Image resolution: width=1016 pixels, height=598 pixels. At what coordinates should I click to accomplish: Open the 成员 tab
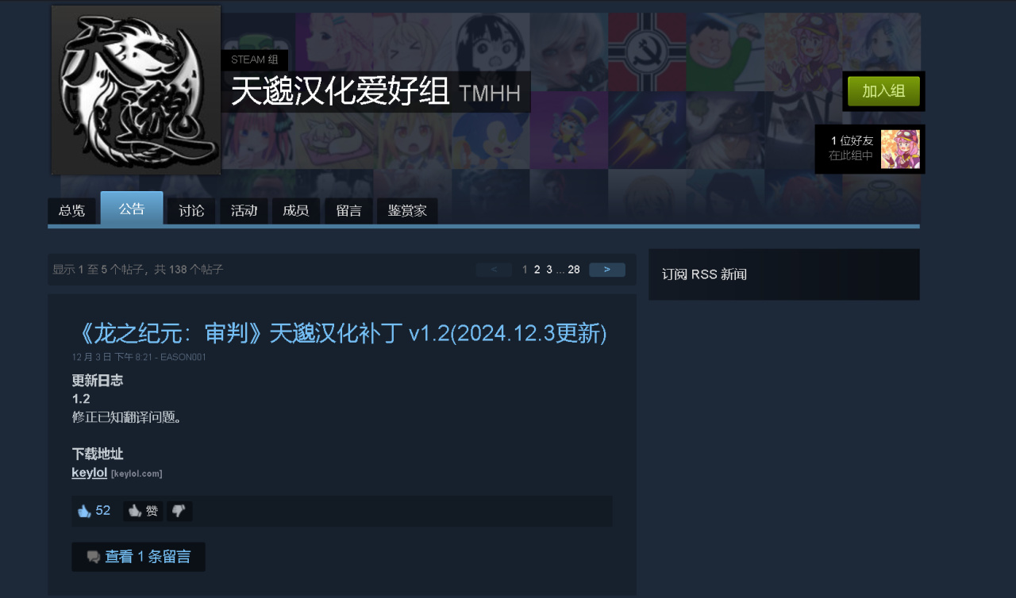[296, 211]
